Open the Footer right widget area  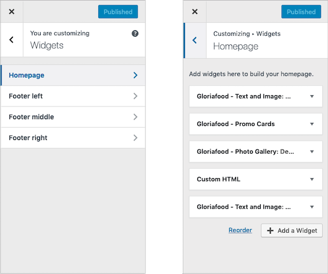tap(73, 138)
